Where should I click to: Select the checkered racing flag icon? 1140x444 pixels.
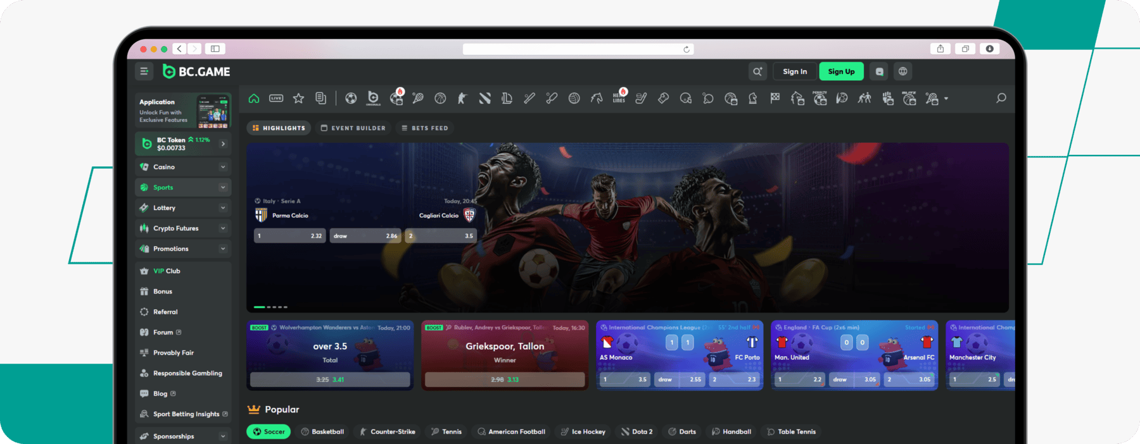775,98
